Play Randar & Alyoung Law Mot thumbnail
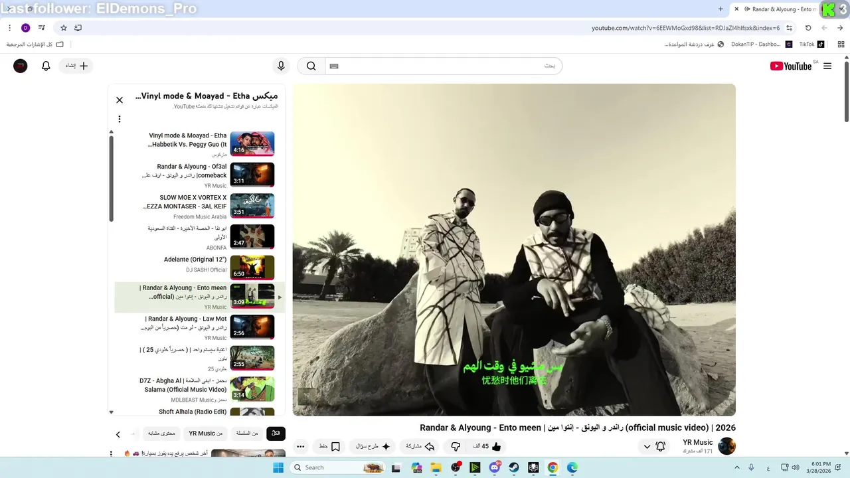This screenshot has height=478, width=850. (252, 327)
